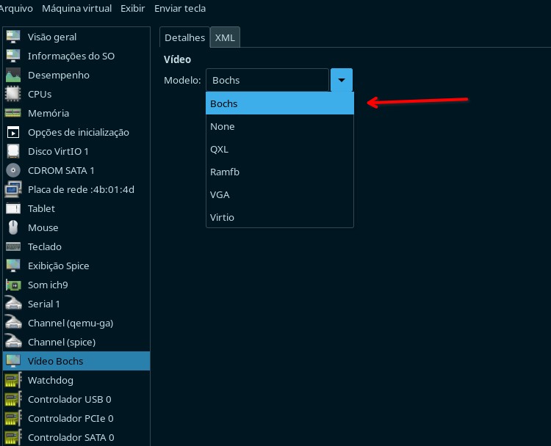The image size is (551, 446).
Task: Click the Disco VirtIO 1 label
Action: tap(58, 151)
